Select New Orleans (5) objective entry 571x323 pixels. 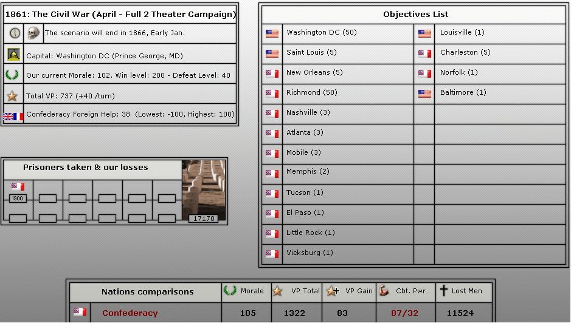[x=314, y=72]
